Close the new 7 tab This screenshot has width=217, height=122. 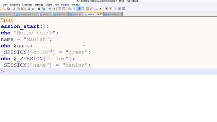click(x=50, y=14)
